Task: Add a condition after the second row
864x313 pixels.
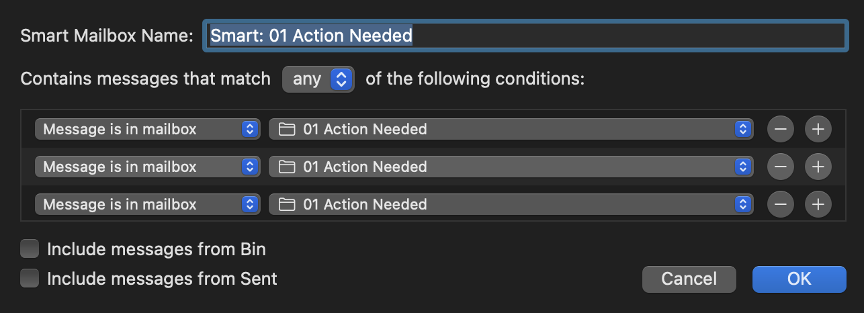Action: [x=818, y=167]
